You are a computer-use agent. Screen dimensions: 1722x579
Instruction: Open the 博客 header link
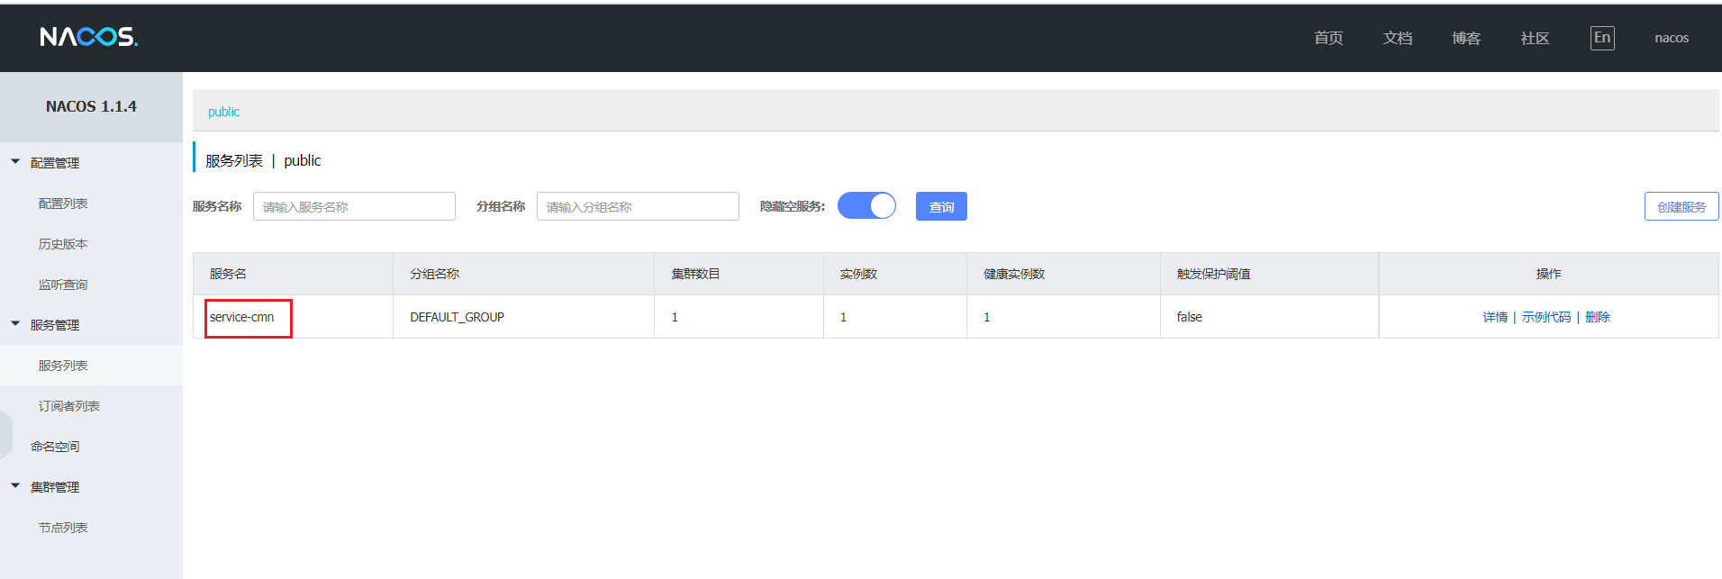pos(1465,38)
